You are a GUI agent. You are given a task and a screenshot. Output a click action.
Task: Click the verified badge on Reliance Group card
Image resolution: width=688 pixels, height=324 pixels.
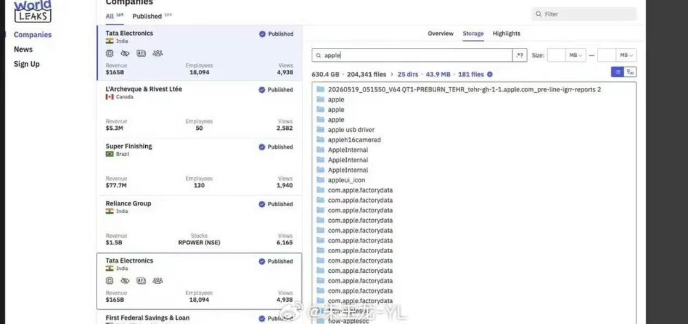pos(262,205)
